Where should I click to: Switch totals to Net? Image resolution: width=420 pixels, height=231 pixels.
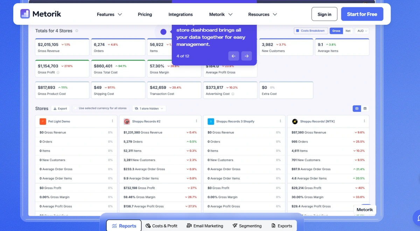coord(348,31)
